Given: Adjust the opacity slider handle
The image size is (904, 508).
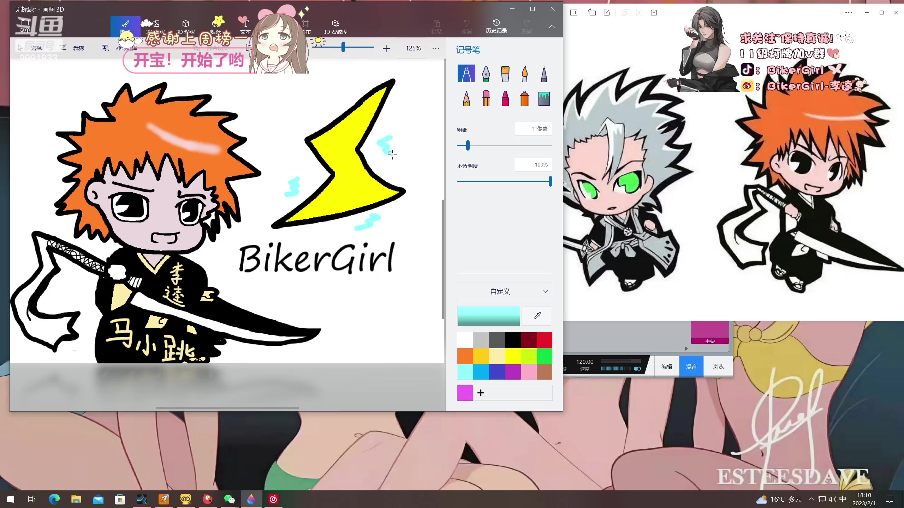Looking at the screenshot, I should (550, 181).
